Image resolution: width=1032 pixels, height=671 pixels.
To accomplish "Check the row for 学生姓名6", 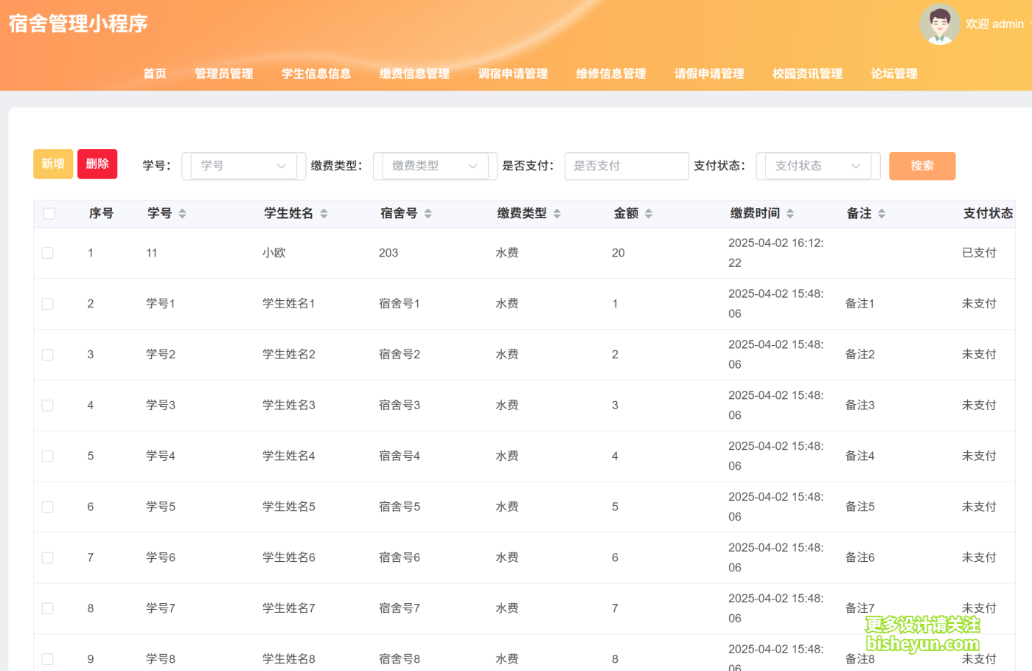I will 48,558.
